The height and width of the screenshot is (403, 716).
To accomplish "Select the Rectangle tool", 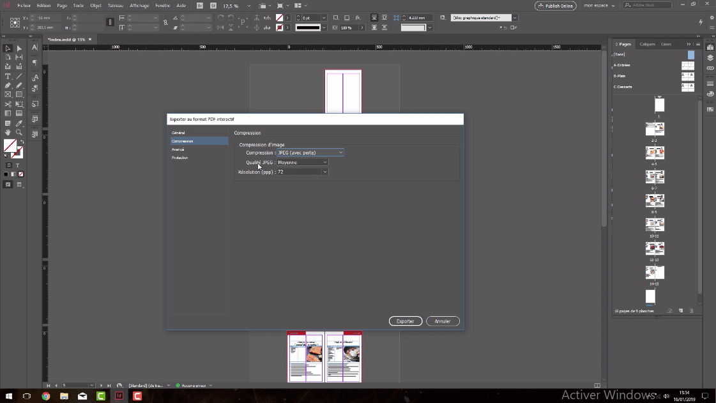I will coord(19,94).
